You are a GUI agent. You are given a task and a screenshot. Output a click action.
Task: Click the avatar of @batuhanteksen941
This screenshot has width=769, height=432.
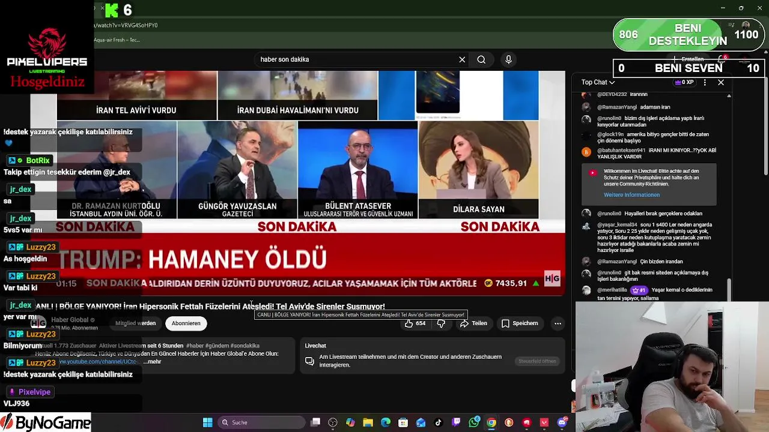coord(586,152)
